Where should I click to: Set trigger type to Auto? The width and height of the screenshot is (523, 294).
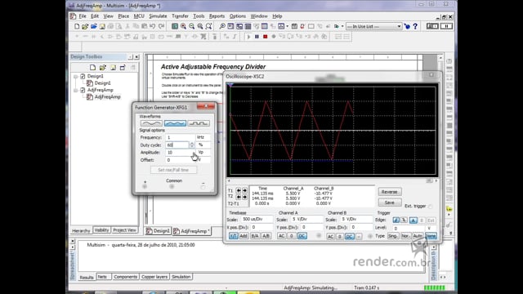click(418, 236)
